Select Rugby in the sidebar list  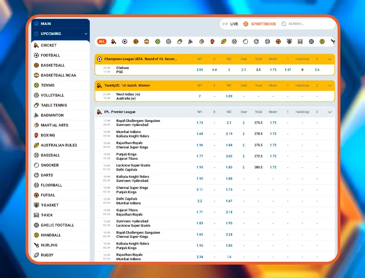click(47, 255)
